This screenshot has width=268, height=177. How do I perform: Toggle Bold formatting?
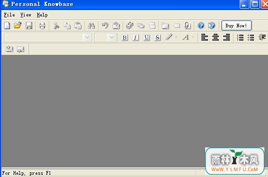point(124,37)
